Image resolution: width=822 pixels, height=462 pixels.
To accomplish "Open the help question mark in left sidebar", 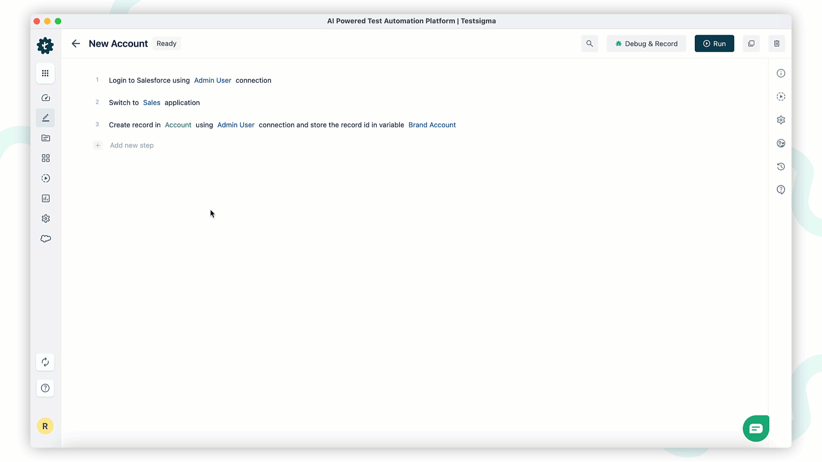I will [x=45, y=388].
